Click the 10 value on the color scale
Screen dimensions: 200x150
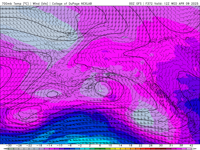[x=110, y=145]
